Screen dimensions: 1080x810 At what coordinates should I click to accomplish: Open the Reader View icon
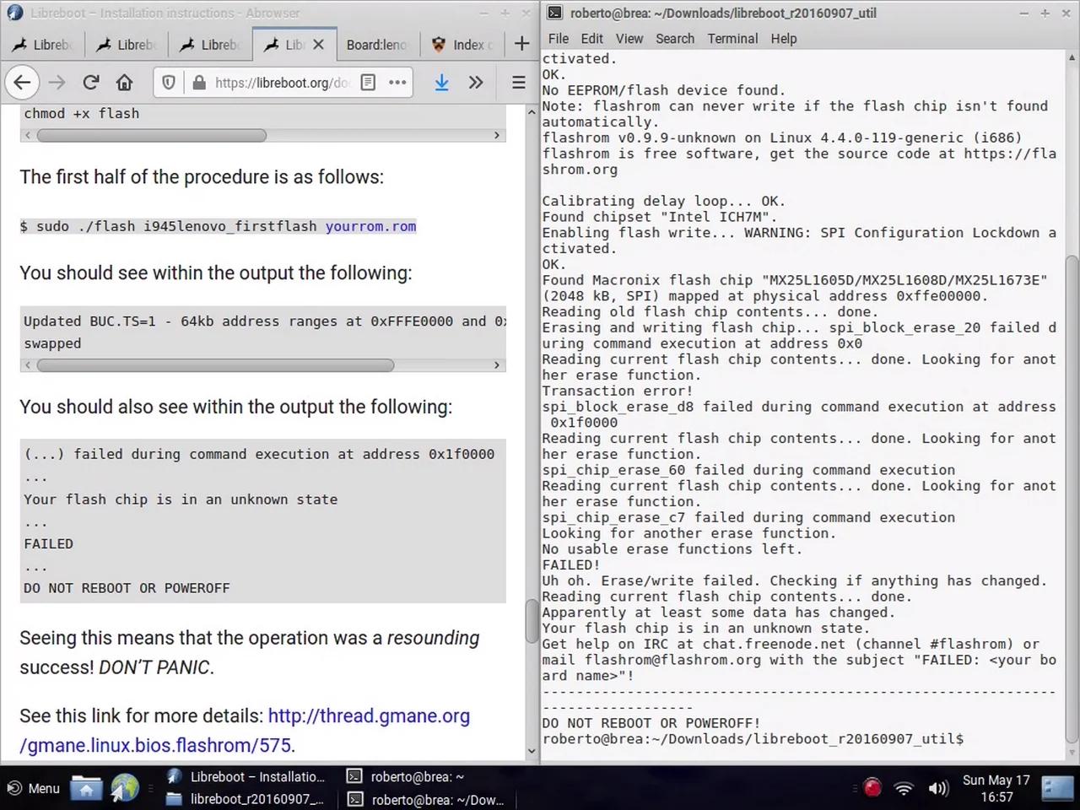click(x=367, y=82)
